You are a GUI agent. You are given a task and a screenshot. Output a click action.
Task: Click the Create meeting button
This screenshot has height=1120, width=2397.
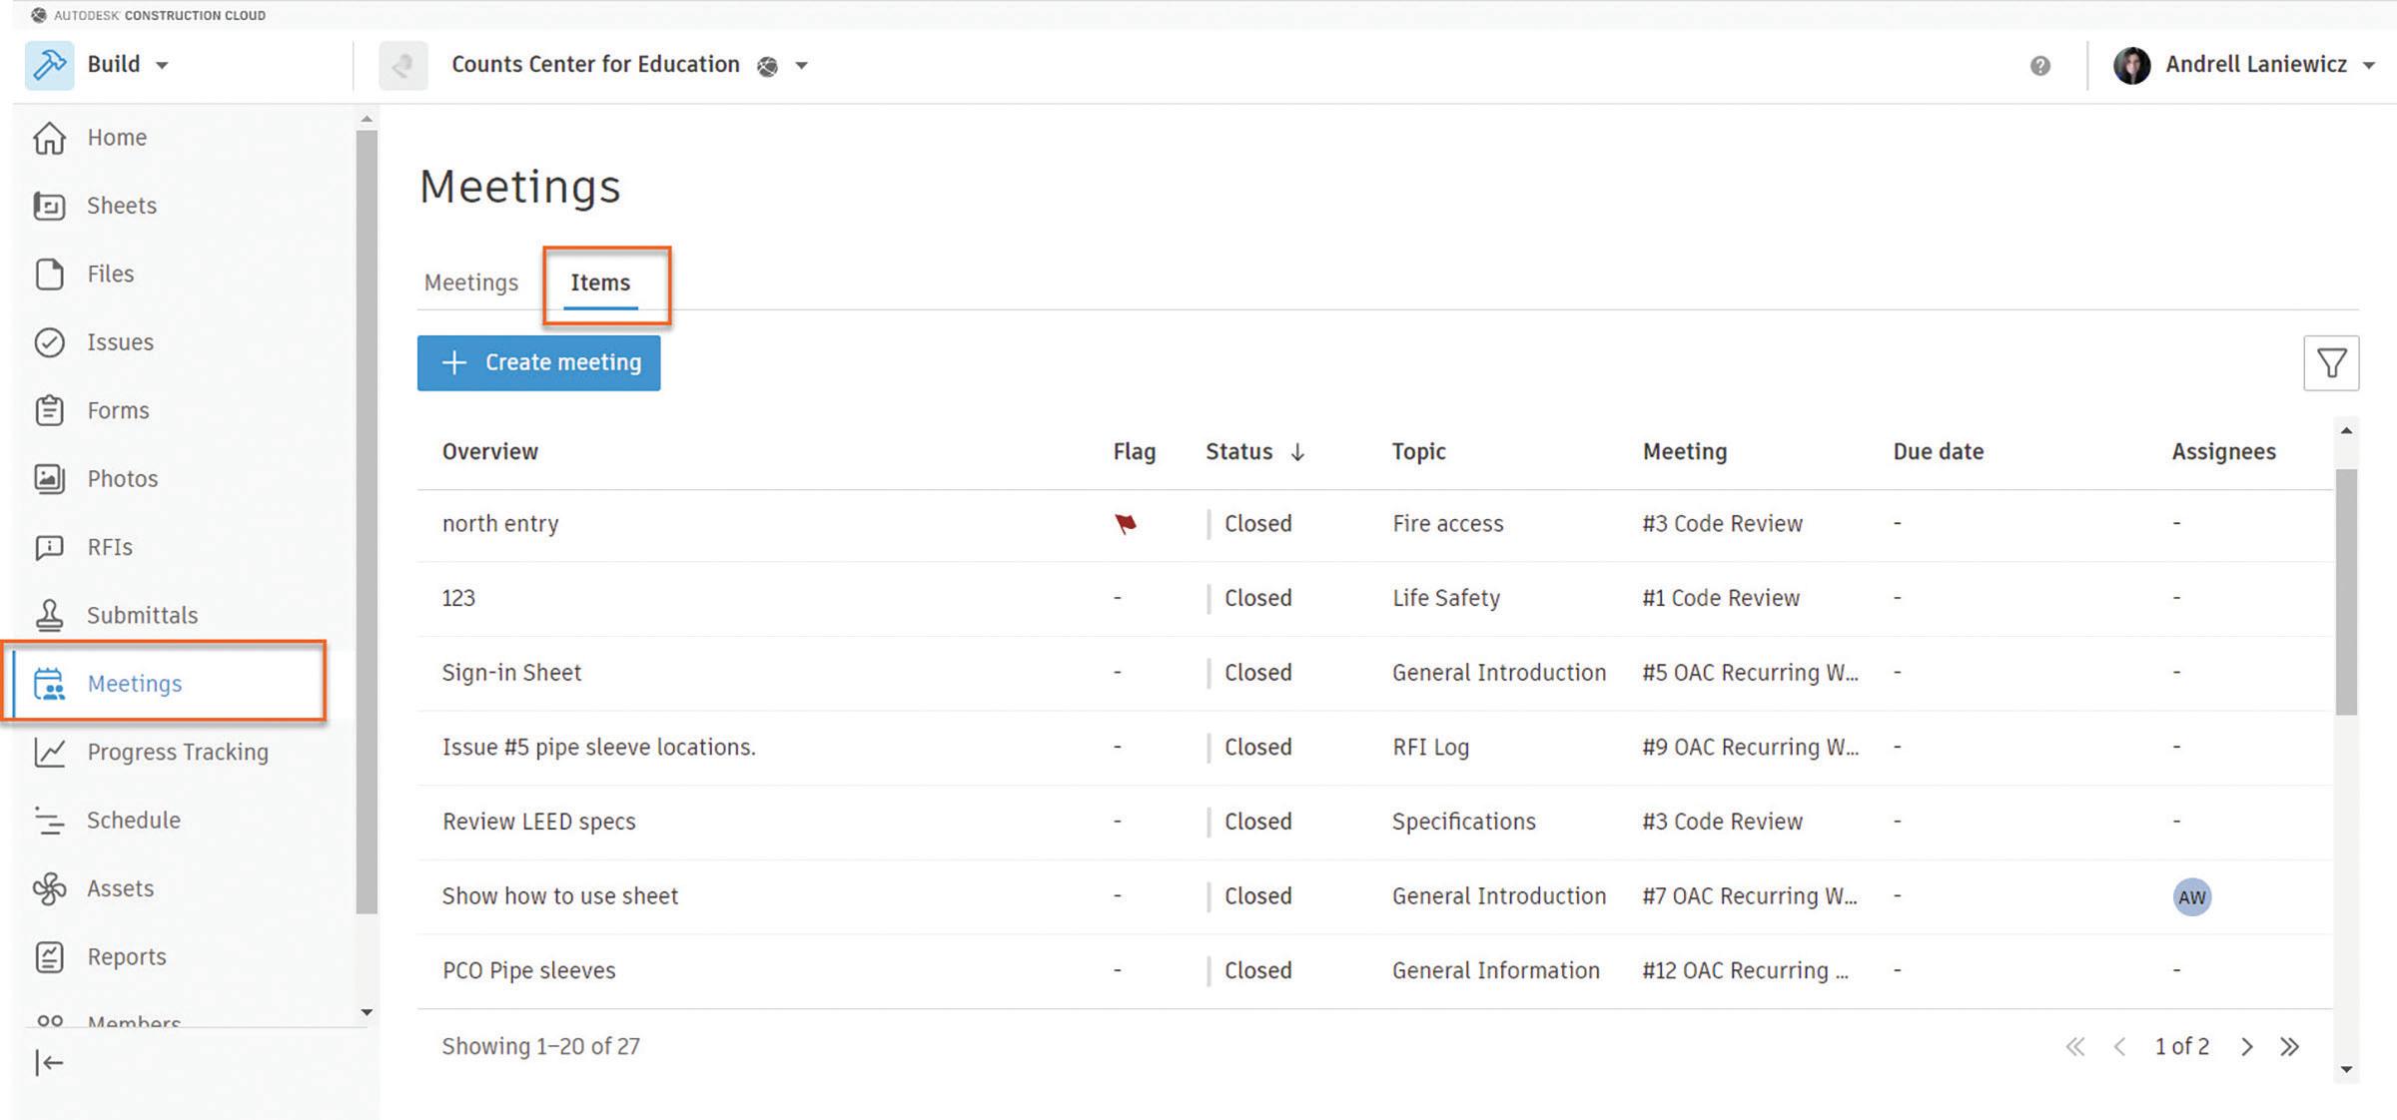pyautogui.click(x=538, y=363)
